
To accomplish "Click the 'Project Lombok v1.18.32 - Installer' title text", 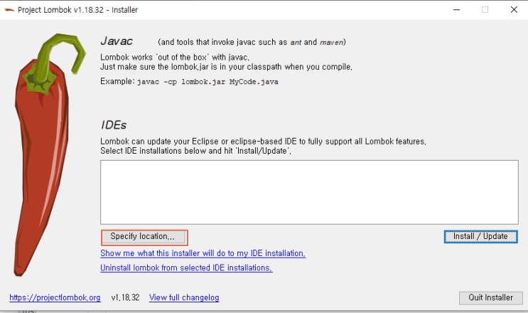I will point(77,10).
